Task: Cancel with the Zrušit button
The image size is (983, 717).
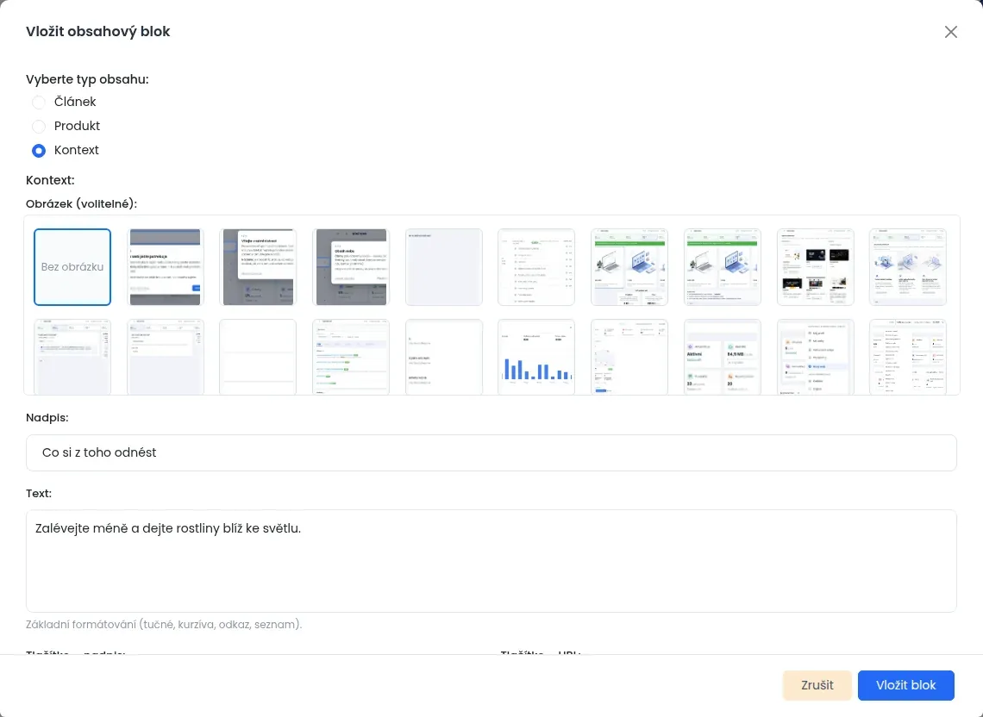Action: pyautogui.click(x=817, y=685)
